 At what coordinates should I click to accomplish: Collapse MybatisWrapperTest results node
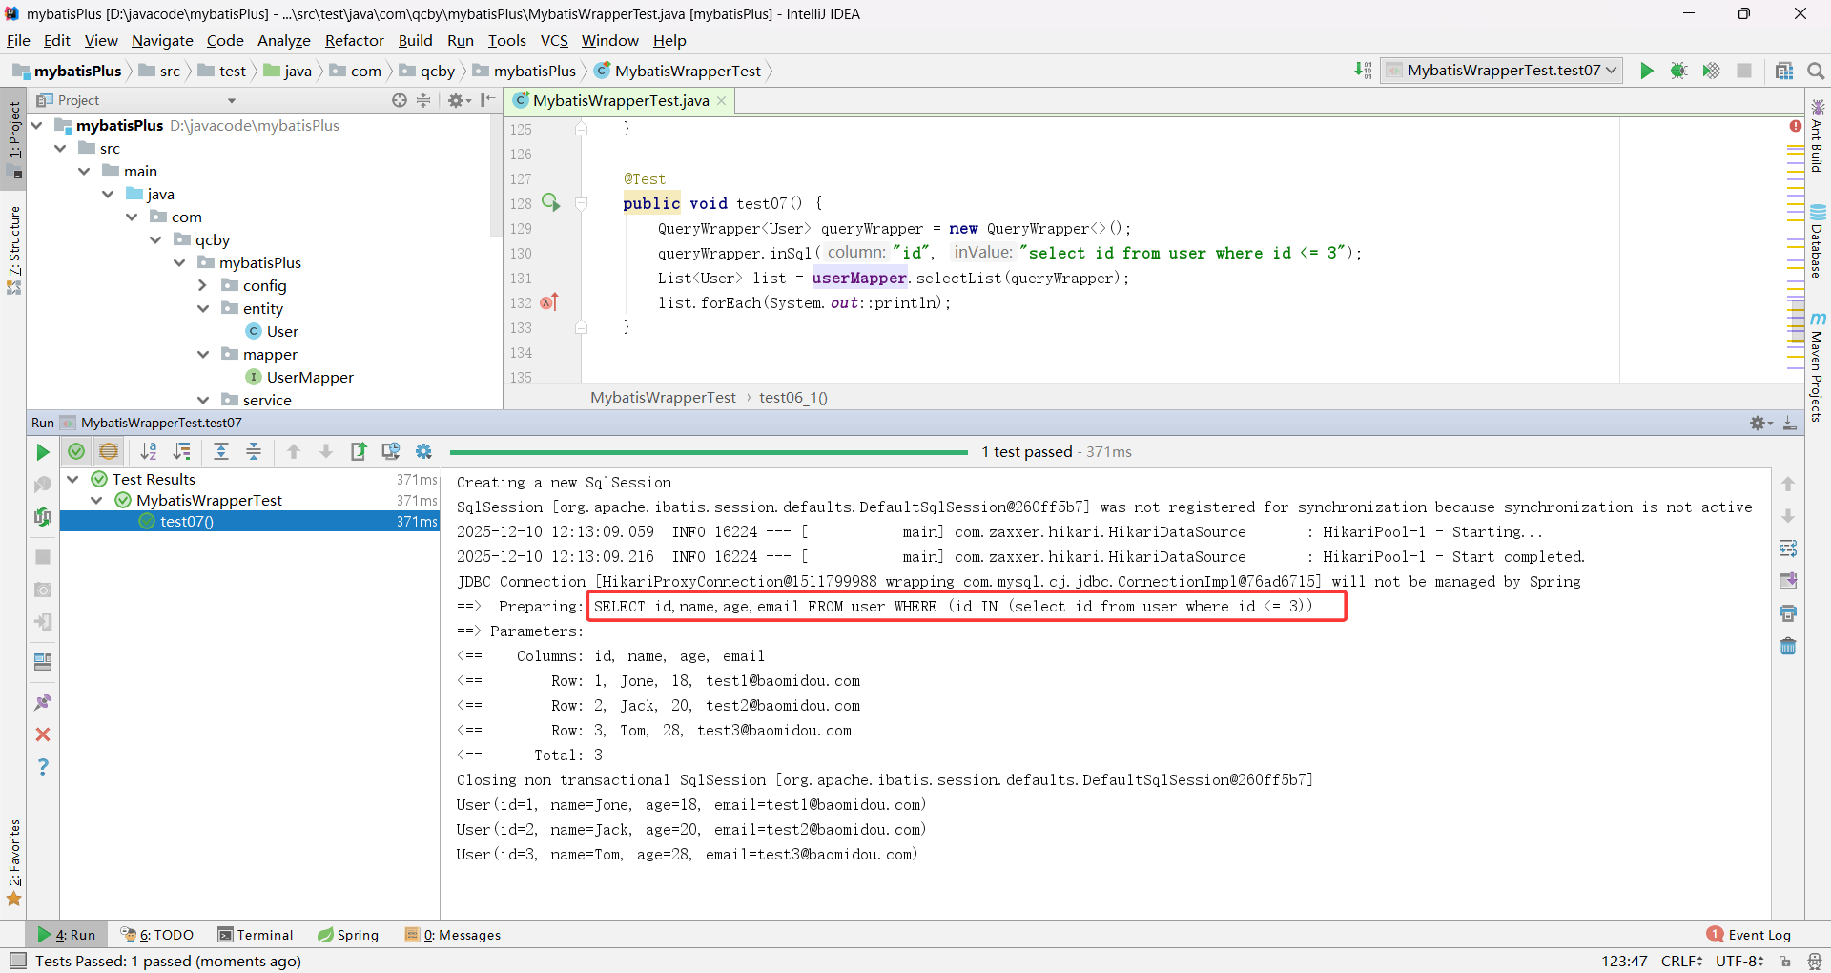pyautogui.click(x=96, y=500)
